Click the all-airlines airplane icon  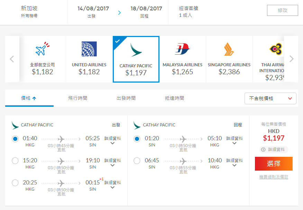(x=43, y=49)
